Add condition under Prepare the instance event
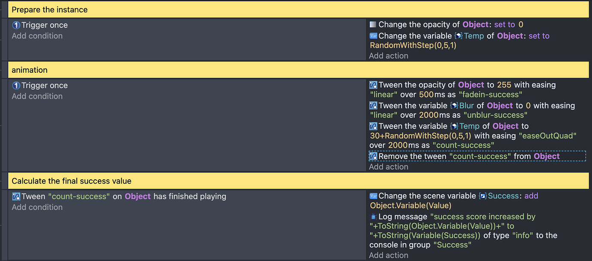This screenshot has width=592, height=261. tap(37, 36)
